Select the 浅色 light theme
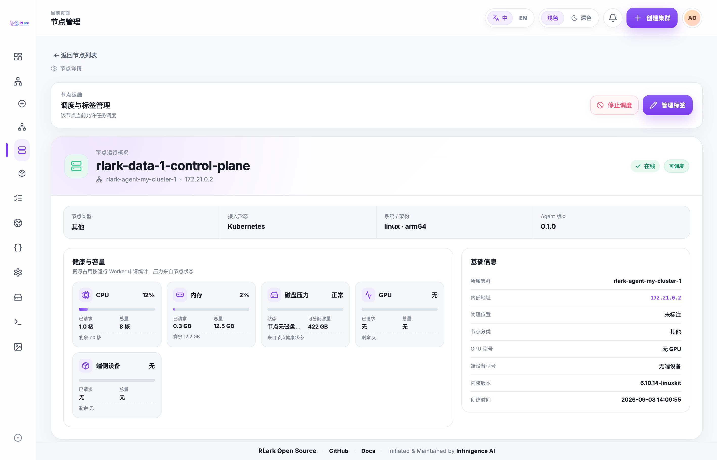The height and width of the screenshot is (460, 717). point(552,18)
